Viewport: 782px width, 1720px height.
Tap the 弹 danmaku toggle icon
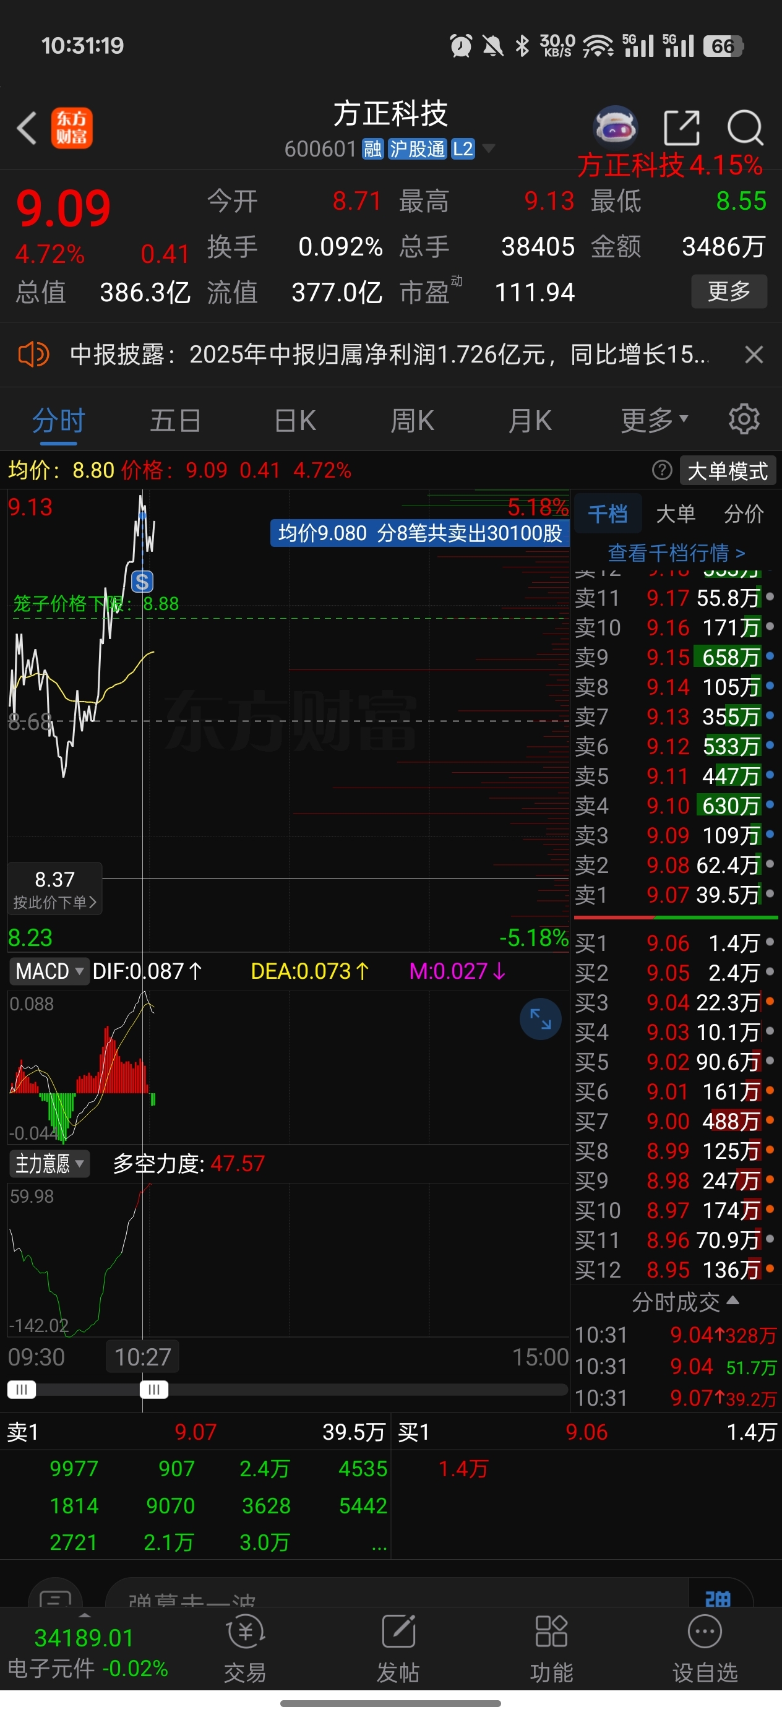click(x=718, y=1599)
